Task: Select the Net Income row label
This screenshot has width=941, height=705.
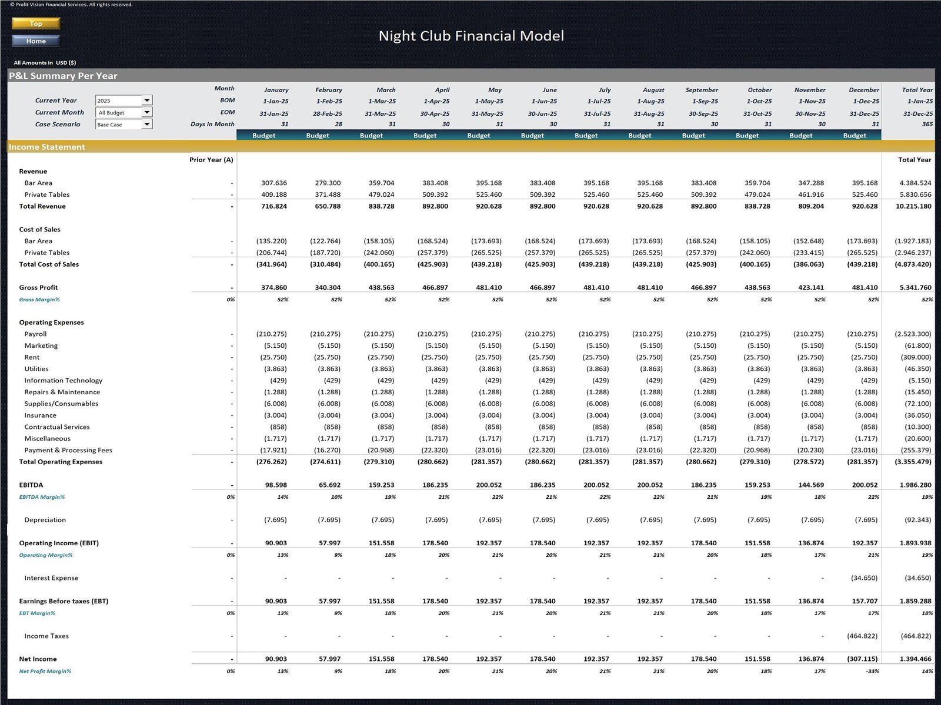Action: [x=36, y=659]
